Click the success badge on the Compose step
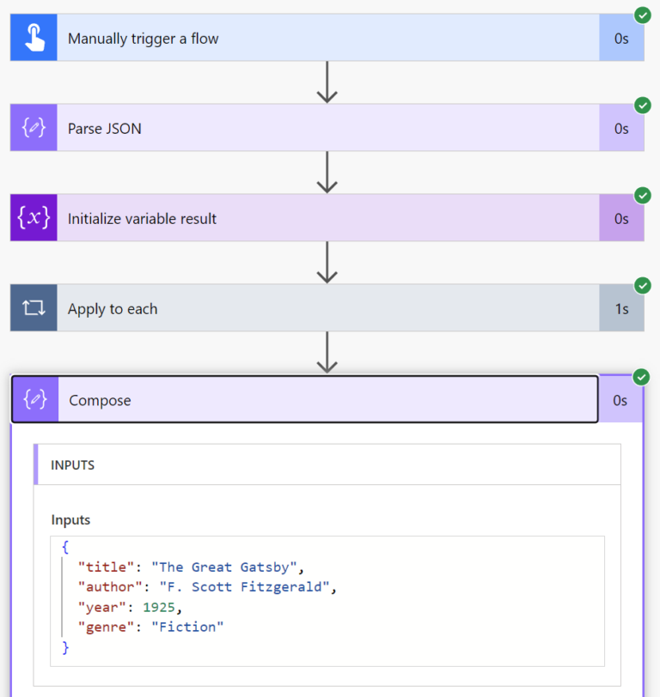This screenshot has width=660, height=697. click(642, 376)
